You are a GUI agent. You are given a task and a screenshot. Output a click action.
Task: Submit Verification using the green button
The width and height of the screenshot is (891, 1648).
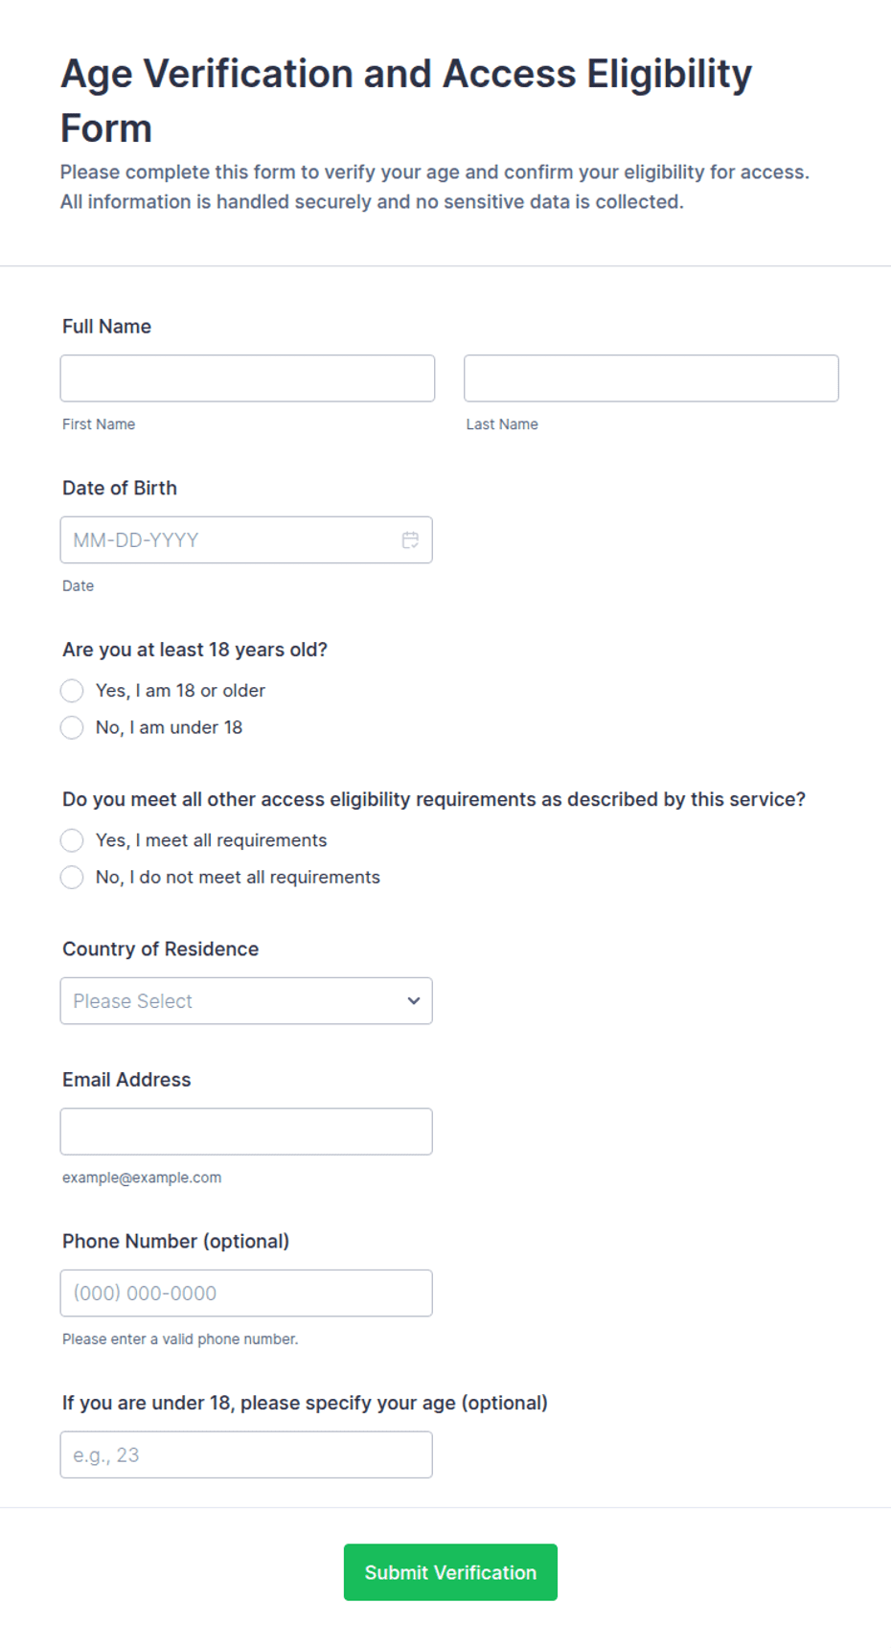pos(450,1571)
